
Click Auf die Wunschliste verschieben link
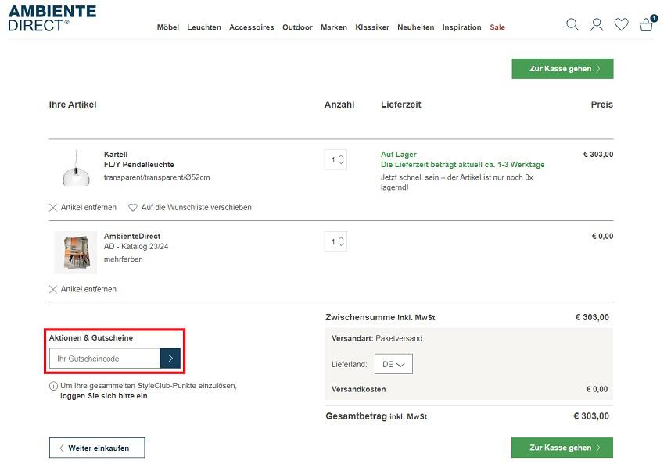click(x=196, y=207)
